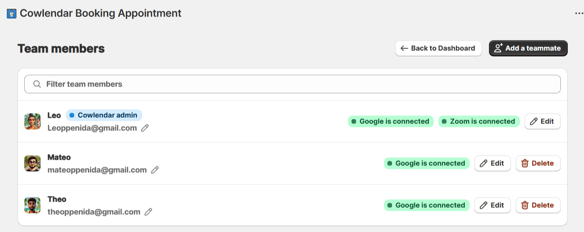
Task: Click the magnifier icon in filter field
Action: tap(37, 84)
